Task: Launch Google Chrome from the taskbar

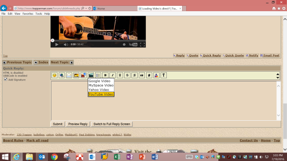Action: 54,157
